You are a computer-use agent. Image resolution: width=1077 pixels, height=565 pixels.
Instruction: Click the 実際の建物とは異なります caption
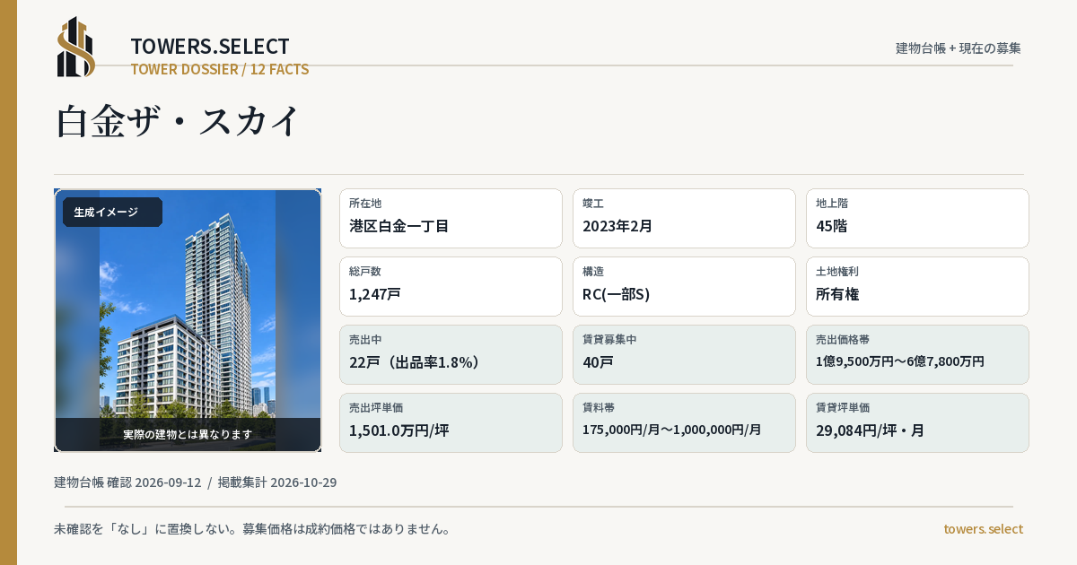[188, 434]
